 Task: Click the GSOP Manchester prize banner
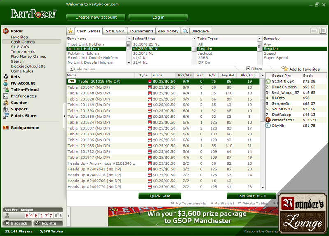(193, 217)
